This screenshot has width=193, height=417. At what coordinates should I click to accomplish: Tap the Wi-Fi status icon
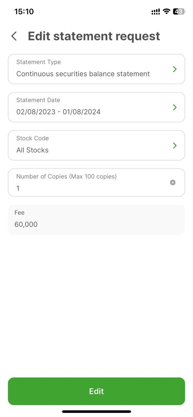[x=166, y=11]
